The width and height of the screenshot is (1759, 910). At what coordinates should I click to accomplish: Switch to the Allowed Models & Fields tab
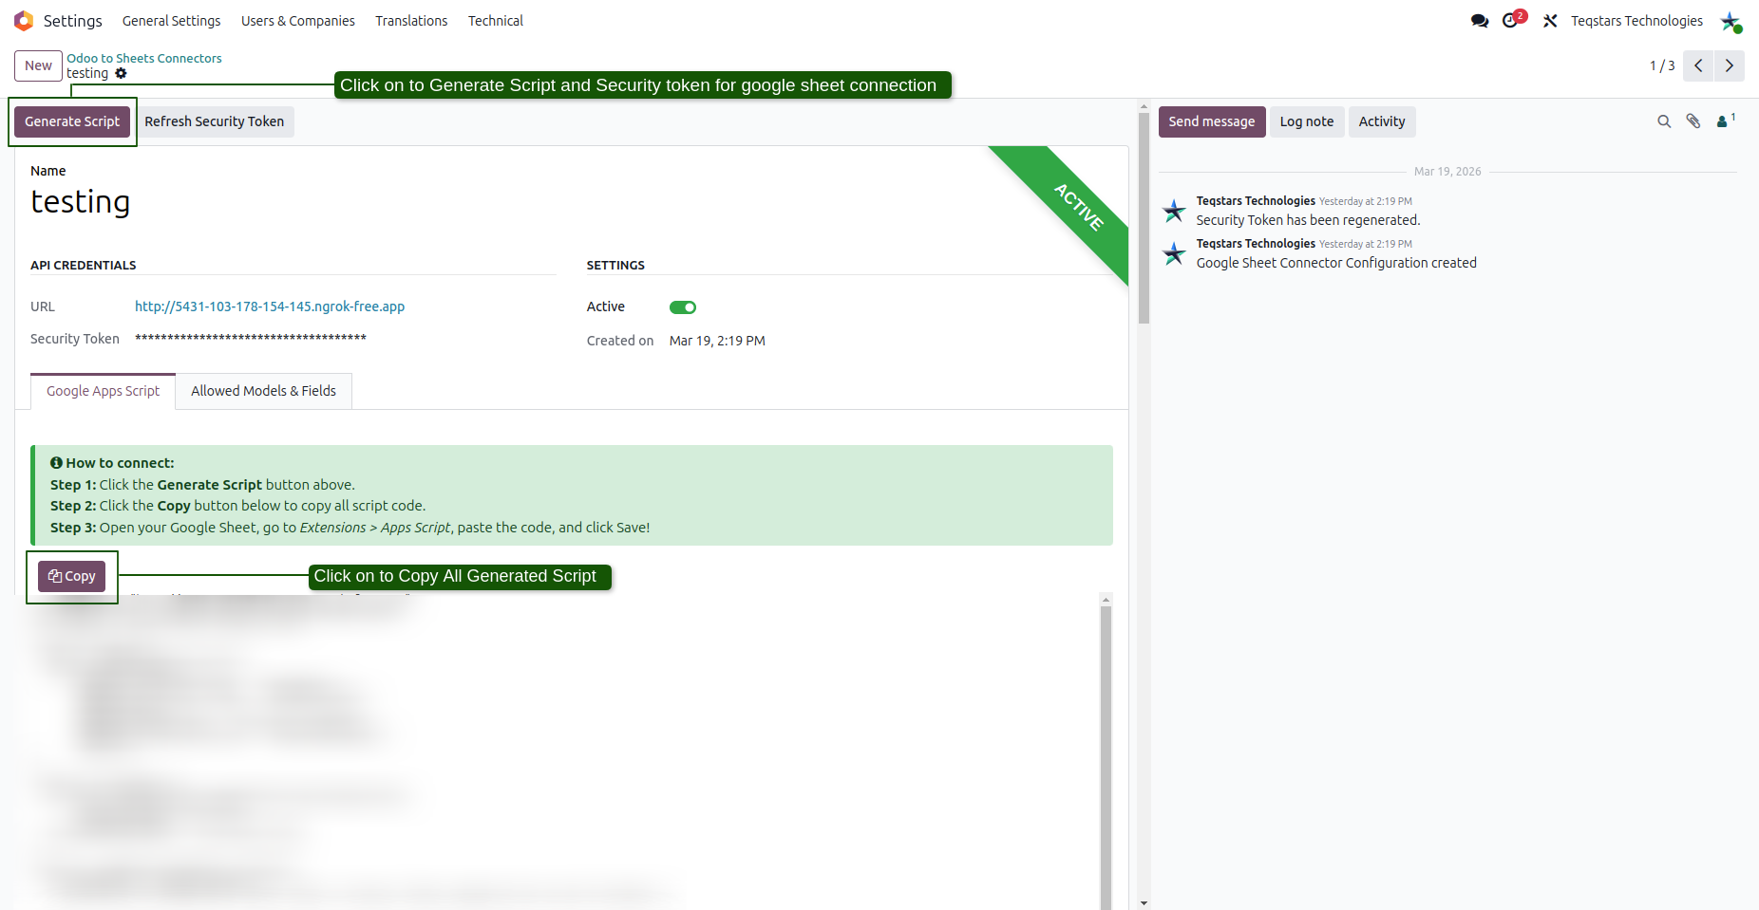click(264, 391)
